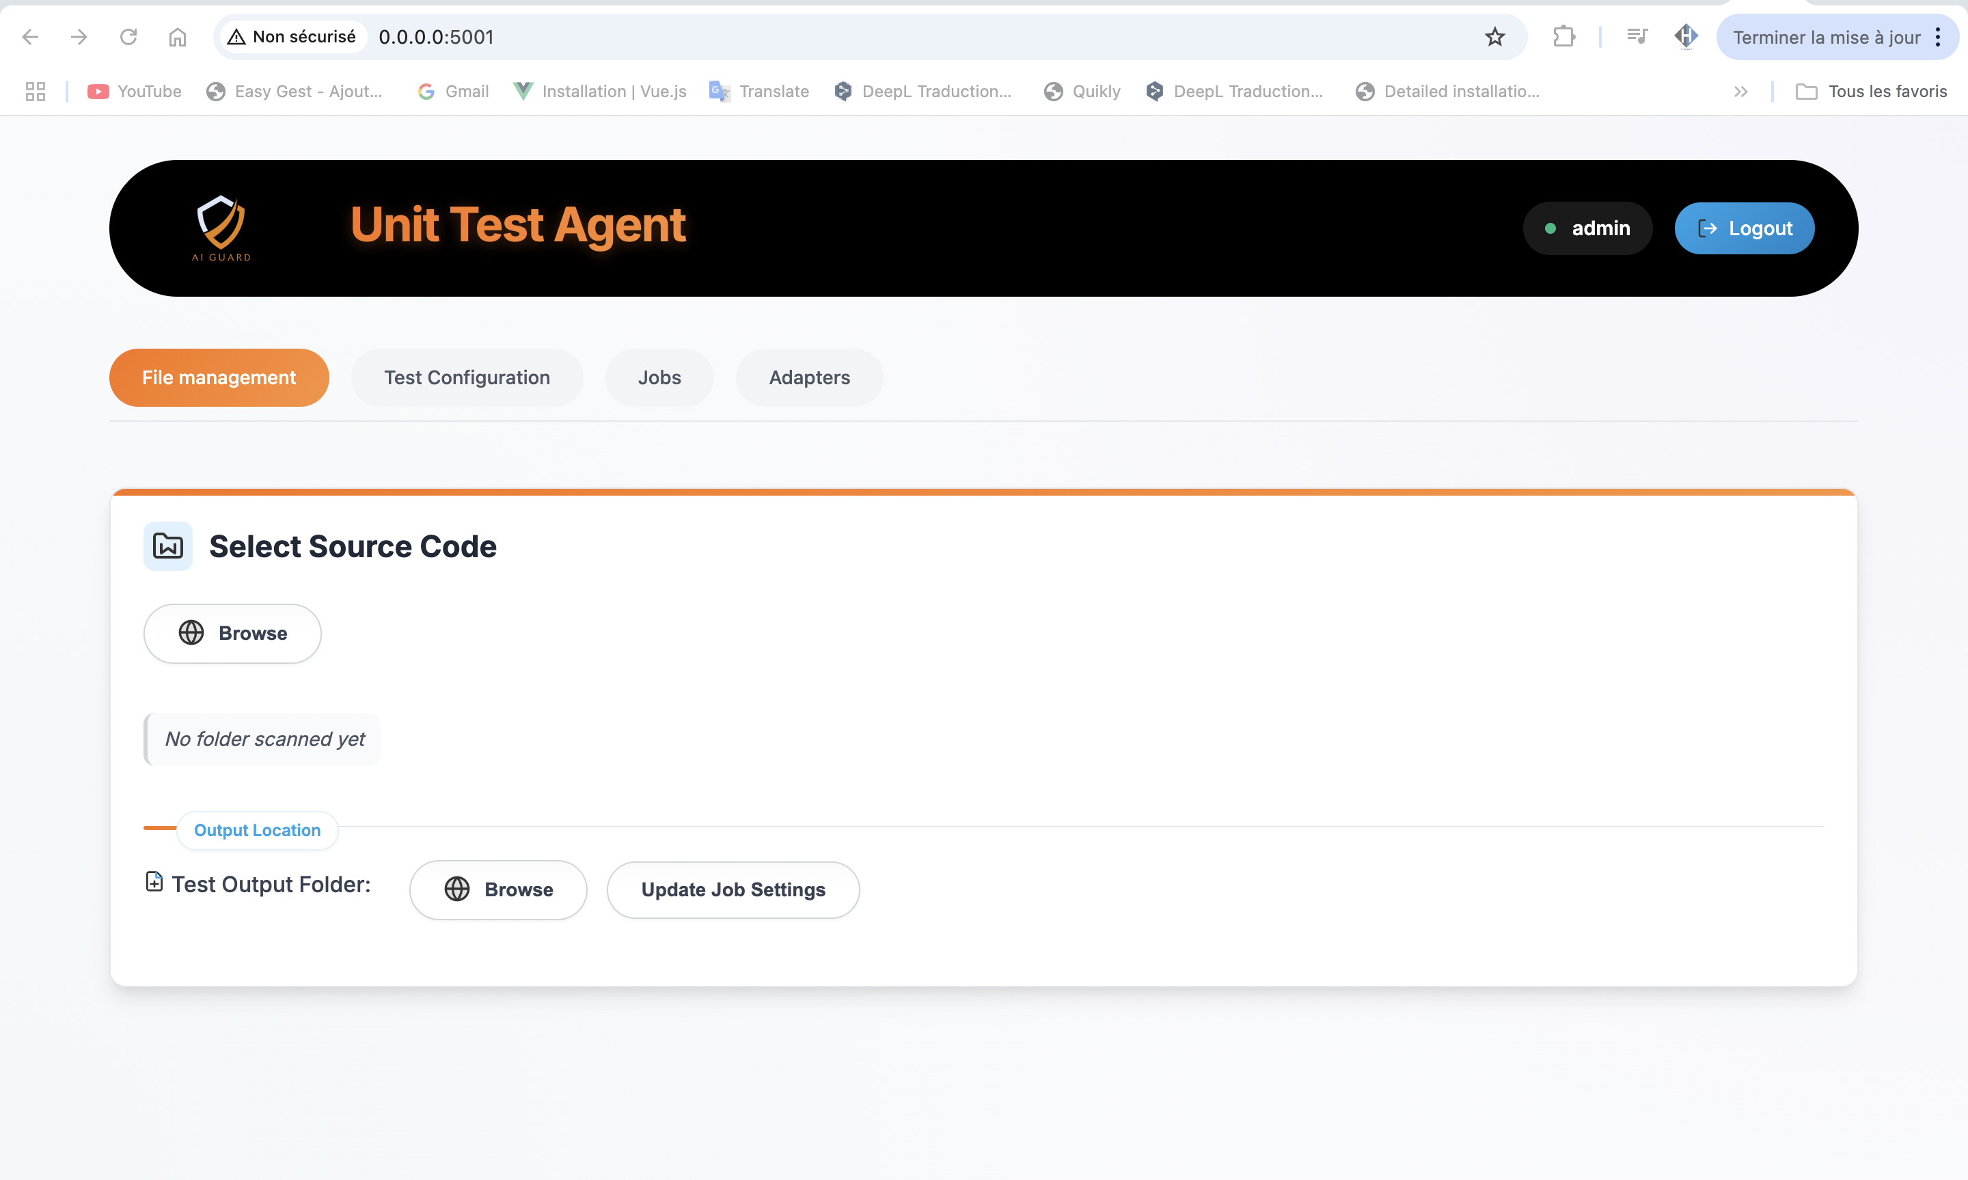Go to browser home page
The width and height of the screenshot is (1968, 1180).
[x=177, y=37]
